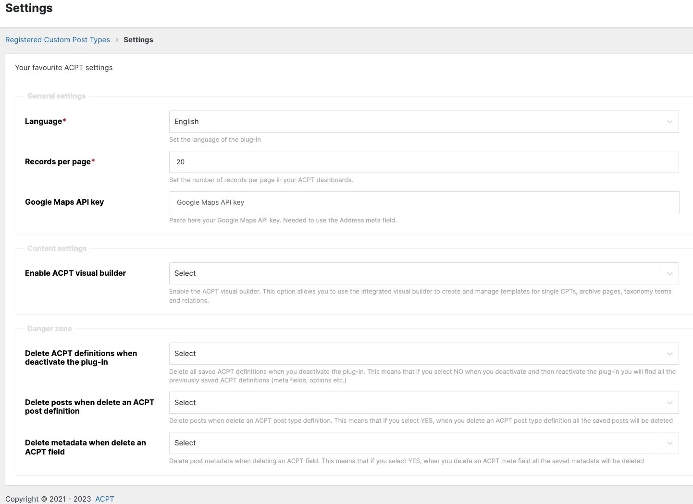Image resolution: width=693 pixels, height=504 pixels.
Task: Click into the Google Maps API key field
Action: point(424,203)
